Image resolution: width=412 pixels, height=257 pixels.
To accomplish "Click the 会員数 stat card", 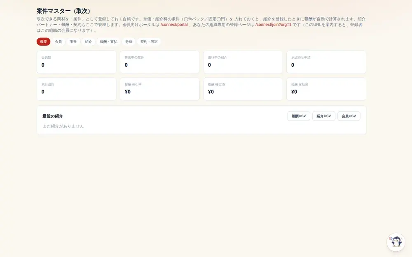I will click(x=77, y=62).
